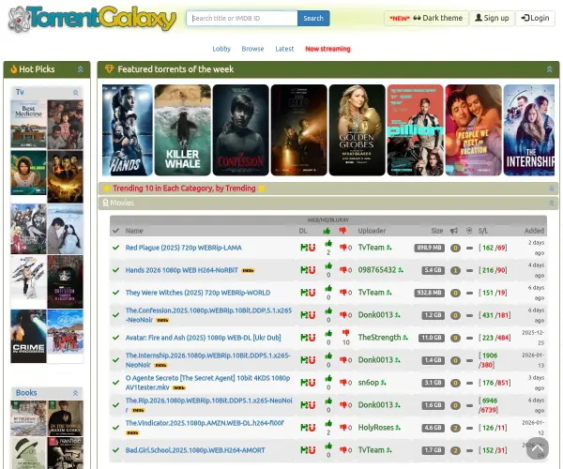Click the magnet icon for Bad.Girl.School row
The height and width of the screenshot is (469, 563).
click(x=312, y=450)
